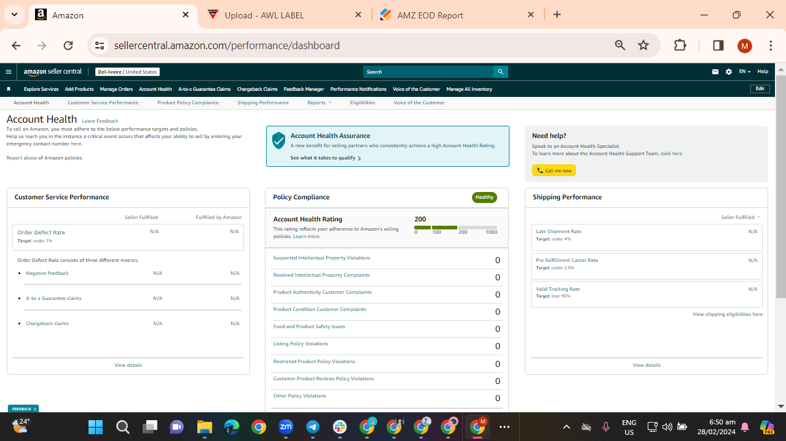Viewport: 786px width, 441px height.
Task: Reload the page with the browser refresh button
Action: pyautogui.click(x=68, y=45)
